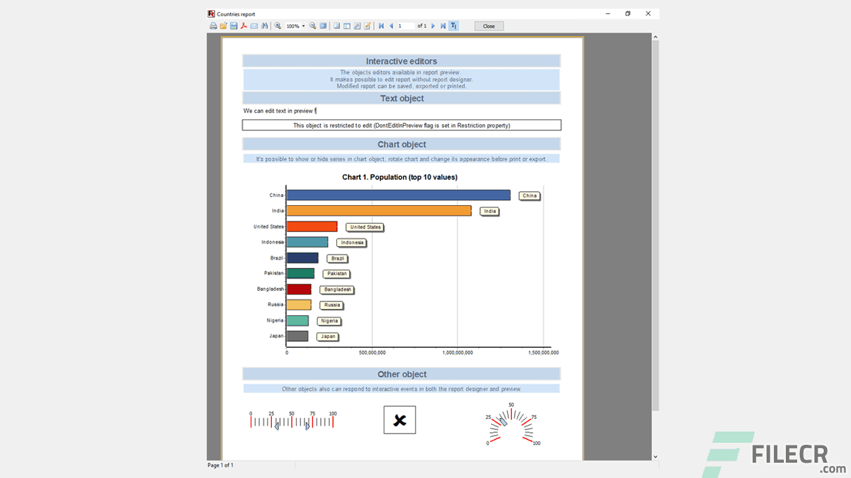Go to the previous page
Image resolution: width=851 pixels, height=478 pixels.
tap(391, 26)
